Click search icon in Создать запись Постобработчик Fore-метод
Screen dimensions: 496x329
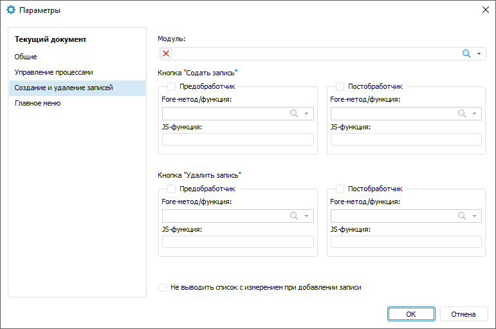pyautogui.click(x=462, y=113)
